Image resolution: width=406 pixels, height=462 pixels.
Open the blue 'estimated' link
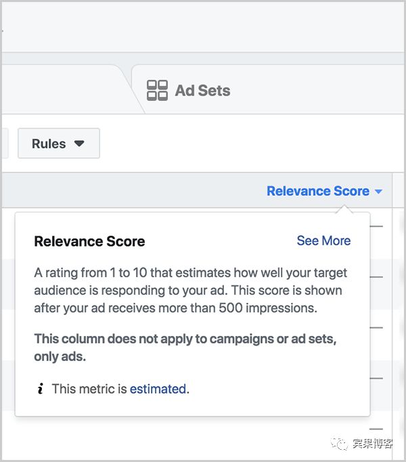click(x=158, y=389)
